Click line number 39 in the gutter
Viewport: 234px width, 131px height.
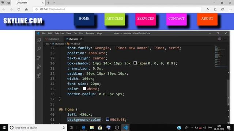click(52, 109)
